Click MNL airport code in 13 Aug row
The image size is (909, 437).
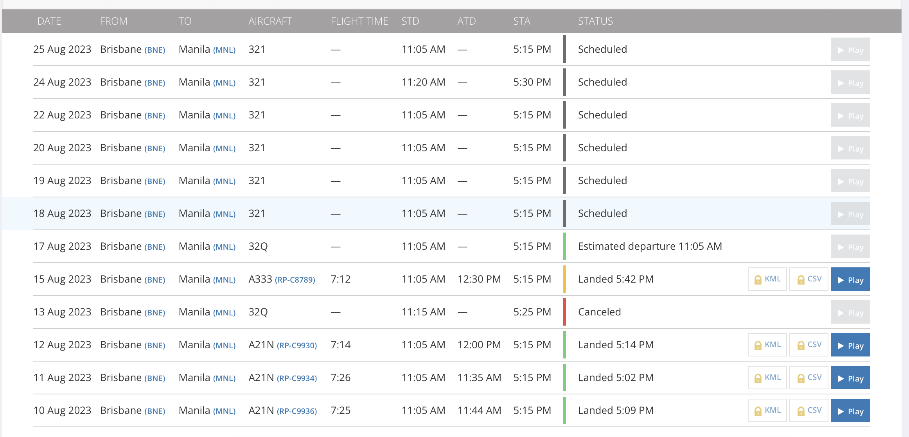(224, 313)
